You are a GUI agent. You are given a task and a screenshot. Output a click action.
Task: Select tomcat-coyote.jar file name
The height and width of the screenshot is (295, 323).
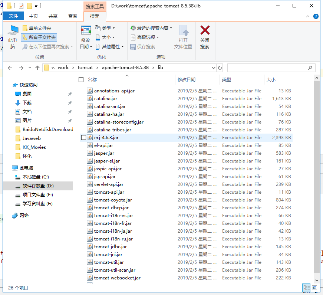[x=113, y=200]
